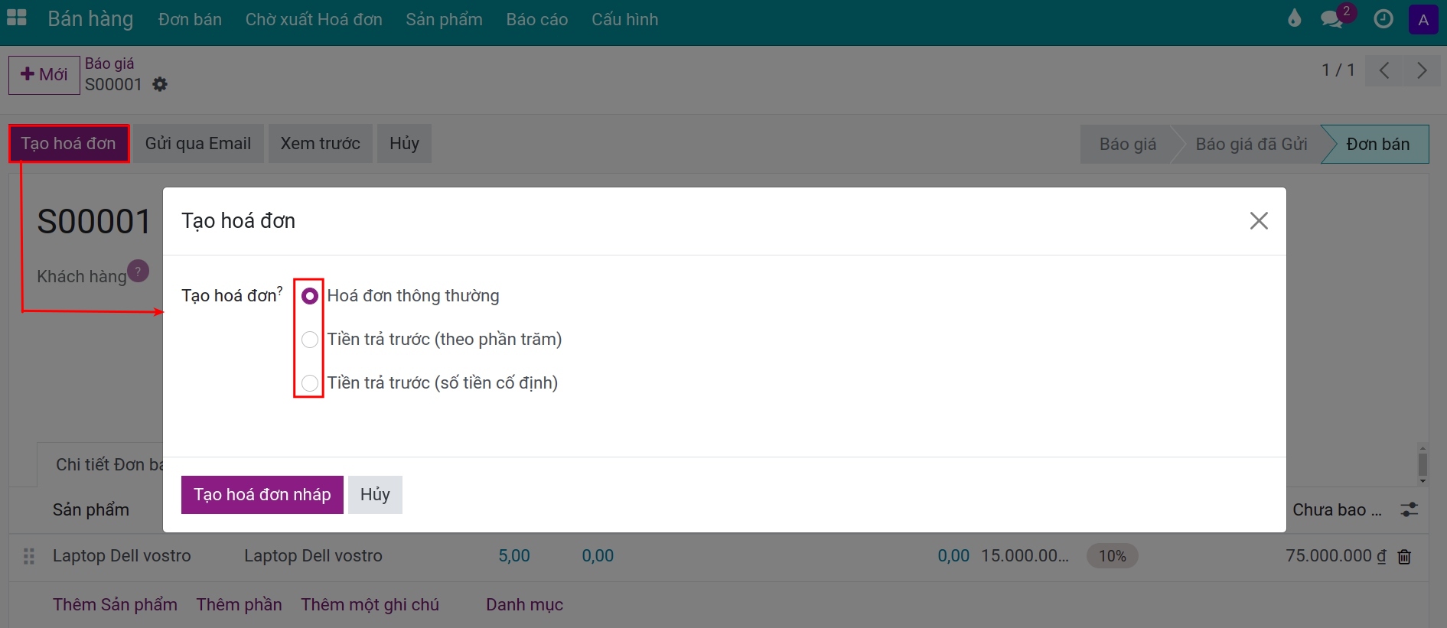This screenshot has width=1447, height=628.
Task: Click Thêm một ghi chú link
Action: tap(370, 605)
